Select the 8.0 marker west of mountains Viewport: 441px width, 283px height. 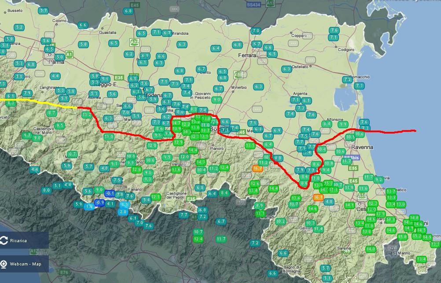46,190
